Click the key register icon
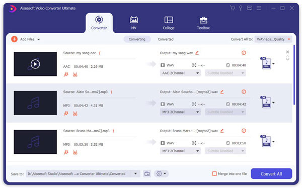 point(241,8)
